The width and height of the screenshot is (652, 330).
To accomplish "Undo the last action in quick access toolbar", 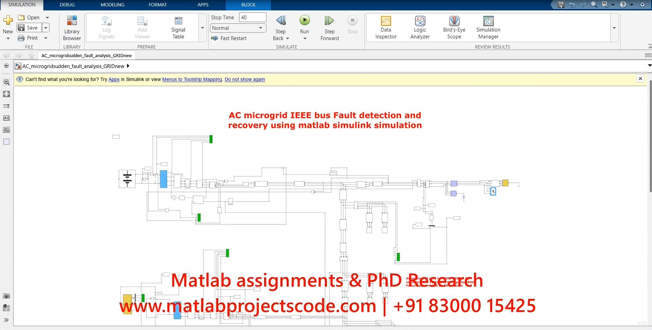I will 572,5.
